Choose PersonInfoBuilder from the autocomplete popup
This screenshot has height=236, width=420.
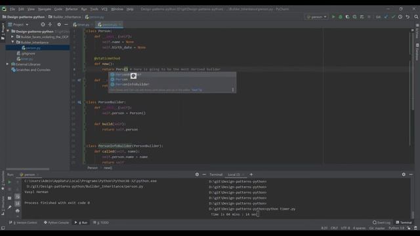click(172, 85)
